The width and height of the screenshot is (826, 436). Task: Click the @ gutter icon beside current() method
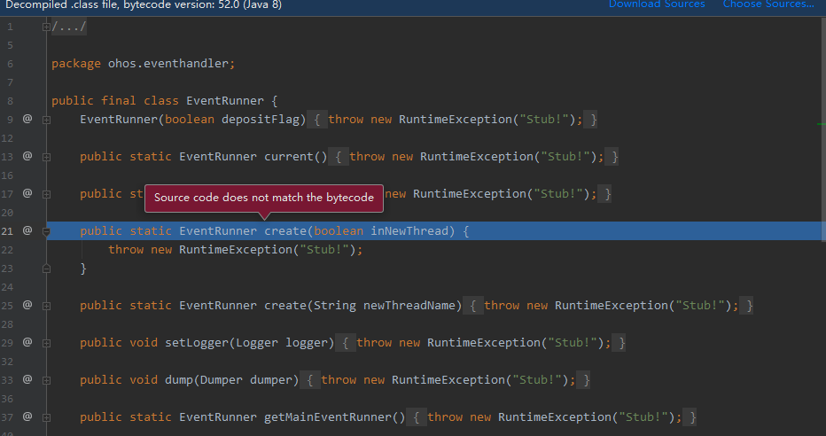click(x=27, y=156)
